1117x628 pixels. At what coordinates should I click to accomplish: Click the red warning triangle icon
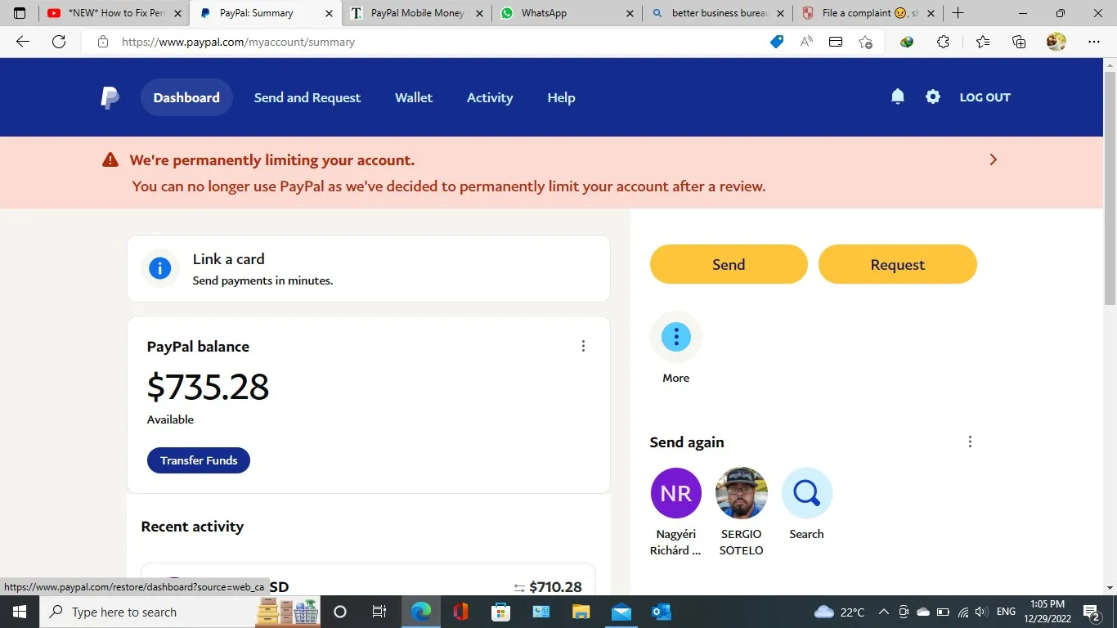(110, 160)
